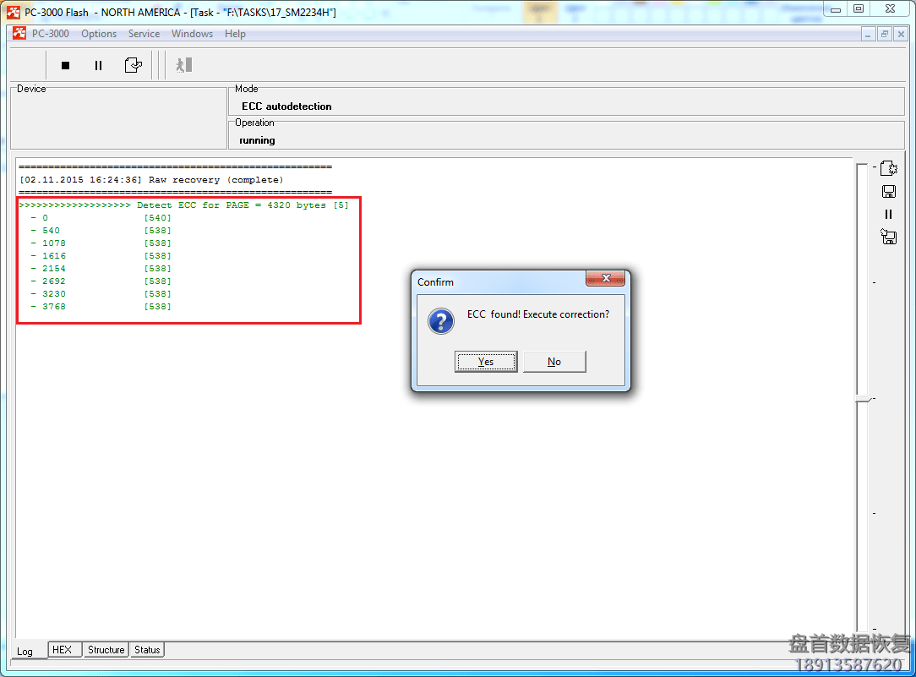
Task: Click the running-figure exit icon in the toolbar
Action: [x=183, y=66]
